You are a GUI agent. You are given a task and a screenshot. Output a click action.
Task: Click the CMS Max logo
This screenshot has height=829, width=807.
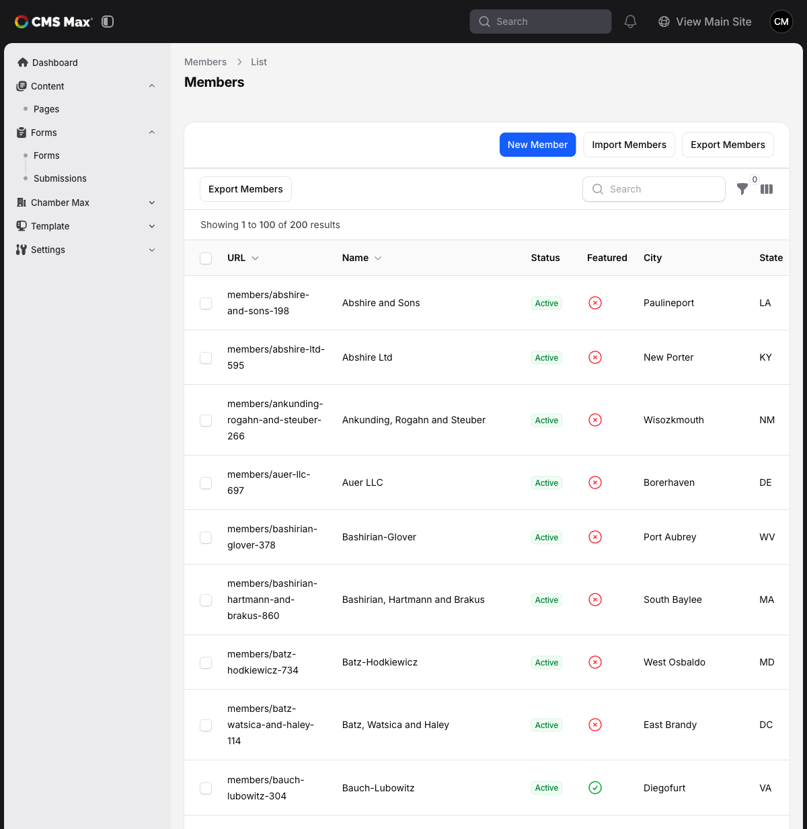point(54,22)
